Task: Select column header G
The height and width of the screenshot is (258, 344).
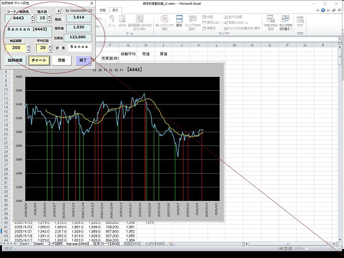Action: point(128,45)
